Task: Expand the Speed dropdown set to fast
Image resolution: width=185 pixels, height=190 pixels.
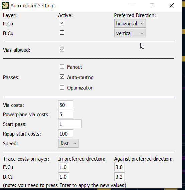Action: 68,143
